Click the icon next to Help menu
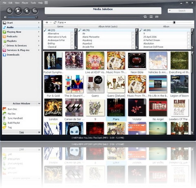 46,2
